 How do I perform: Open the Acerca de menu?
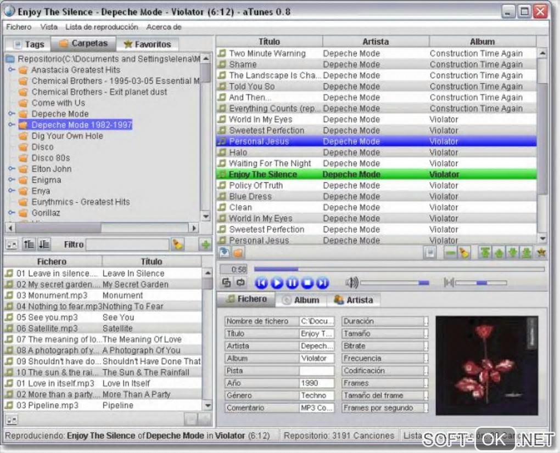coord(164,27)
